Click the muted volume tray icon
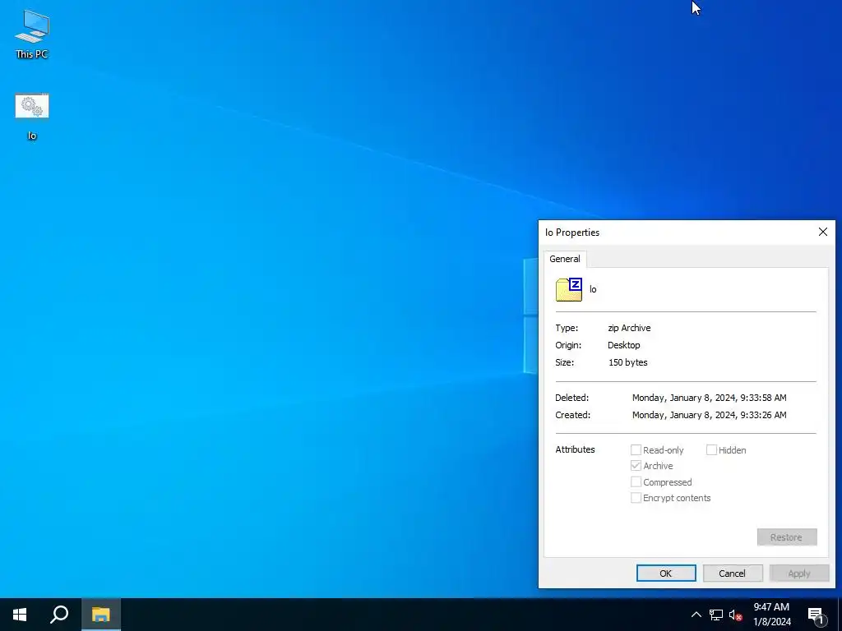 tap(735, 615)
